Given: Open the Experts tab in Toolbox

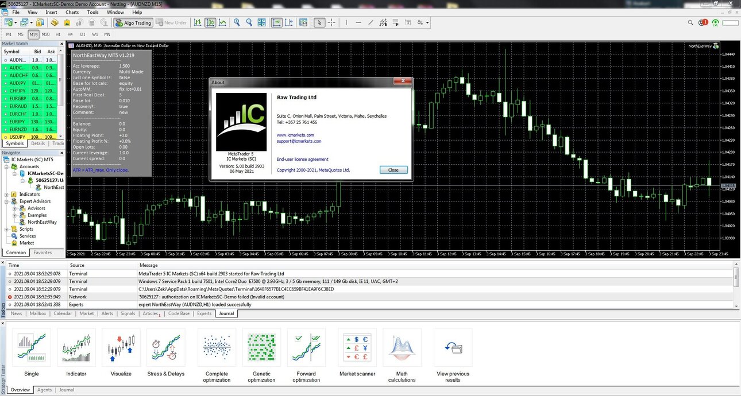Looking at the screenshot, I should click(204, 314).
